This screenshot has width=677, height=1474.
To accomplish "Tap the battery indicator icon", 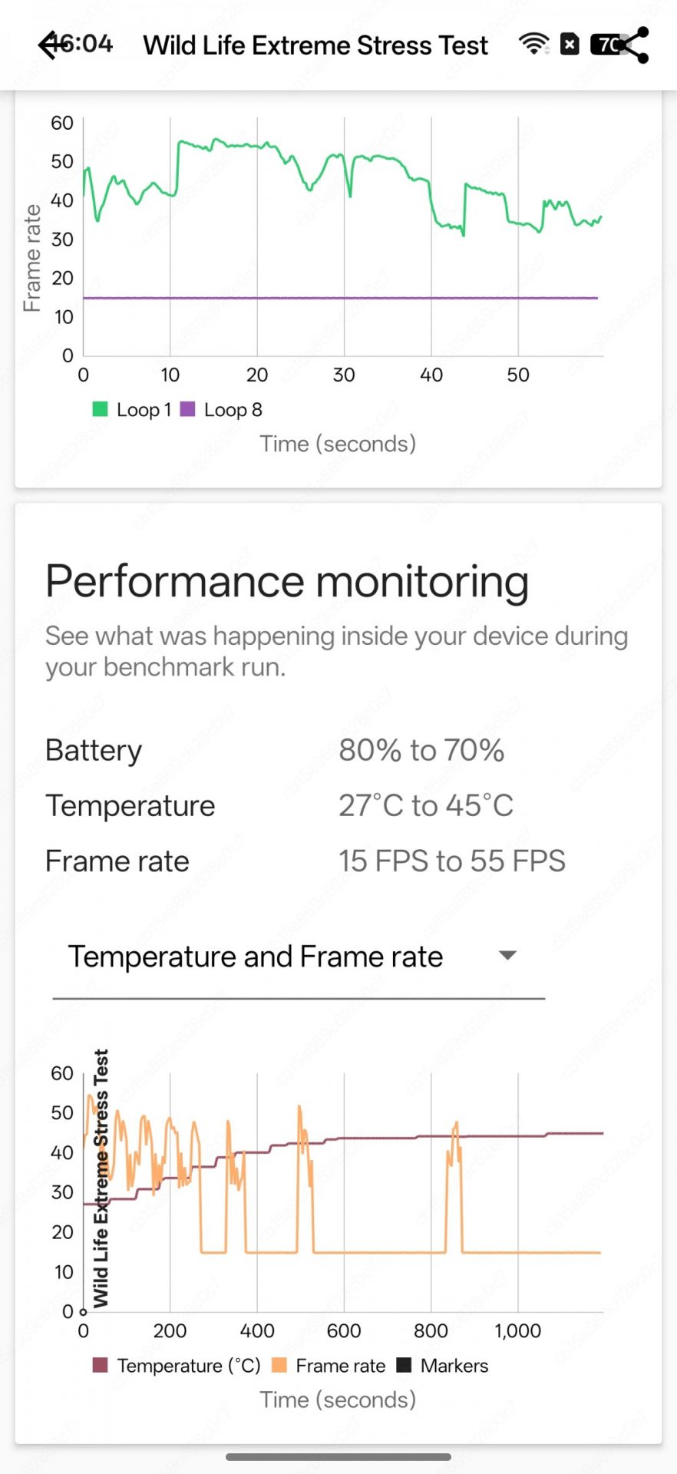I will pyautogui.click(x=606, y=45).
